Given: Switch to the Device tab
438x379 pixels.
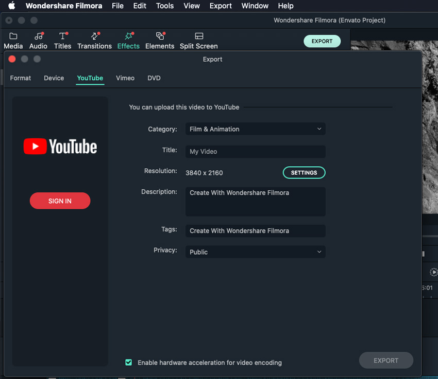Looking at the screenshot, I should [x=54, y=78].
